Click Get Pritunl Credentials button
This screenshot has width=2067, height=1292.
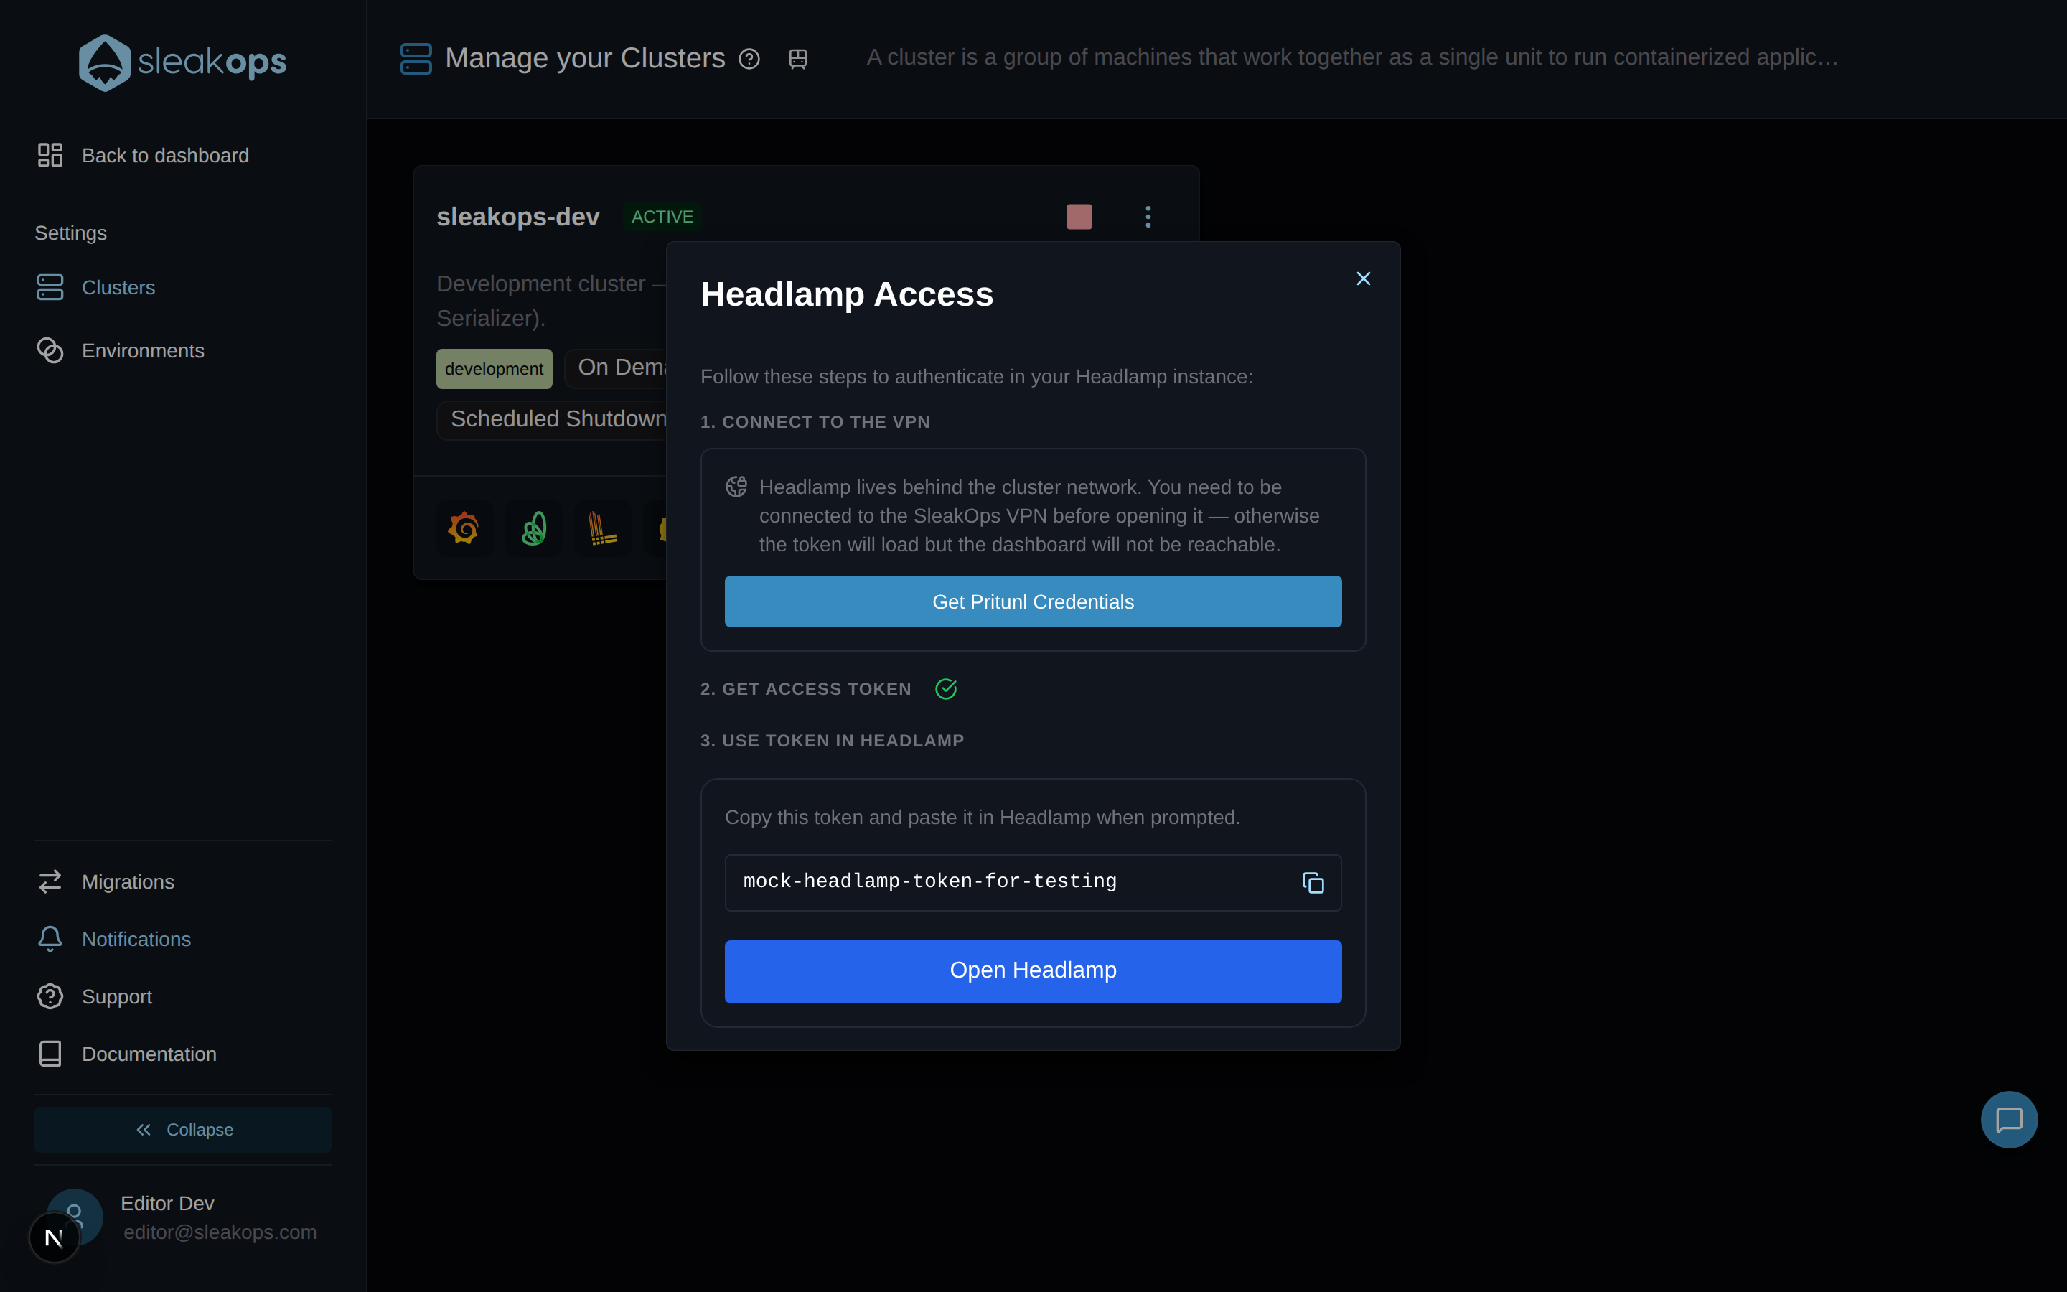pyautogui.click(x=1033, y=601)
